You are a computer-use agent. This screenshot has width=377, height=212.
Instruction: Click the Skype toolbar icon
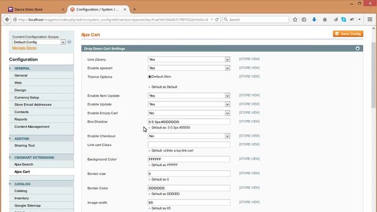(344, 19)
